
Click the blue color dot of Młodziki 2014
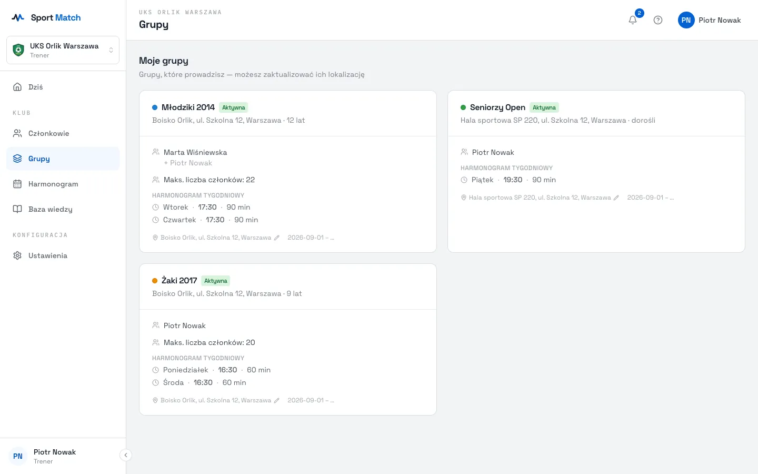[155, 107]
